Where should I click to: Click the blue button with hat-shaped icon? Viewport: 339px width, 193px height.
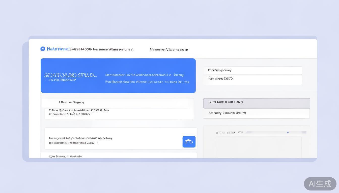[x=189, y=142]
